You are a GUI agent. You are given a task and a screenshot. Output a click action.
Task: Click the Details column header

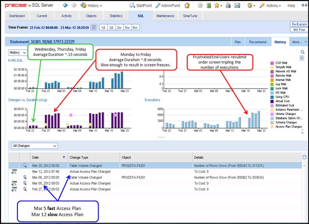[247, 157]
